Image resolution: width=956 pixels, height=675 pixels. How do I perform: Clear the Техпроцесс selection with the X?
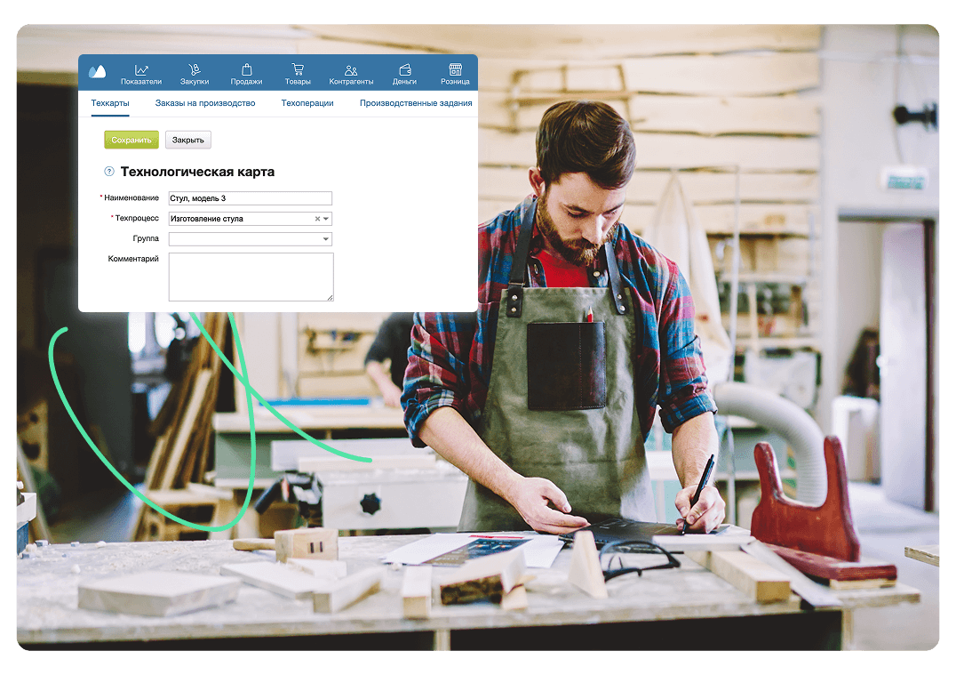click(x=317, y=219)
